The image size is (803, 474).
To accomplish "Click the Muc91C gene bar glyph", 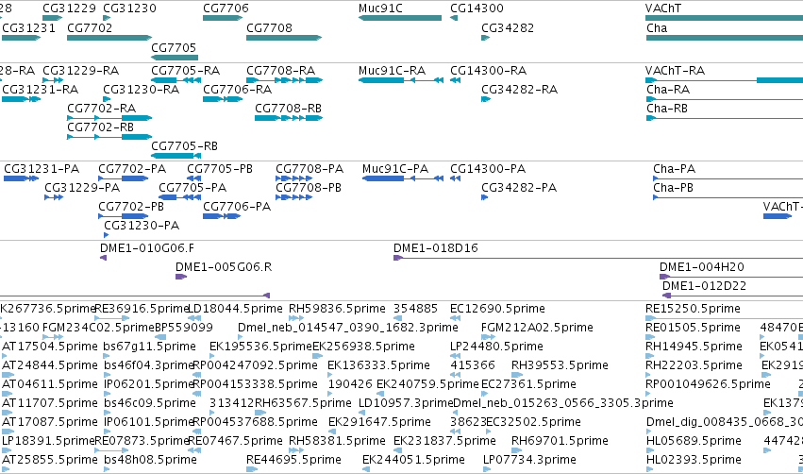I will (400, 18).
